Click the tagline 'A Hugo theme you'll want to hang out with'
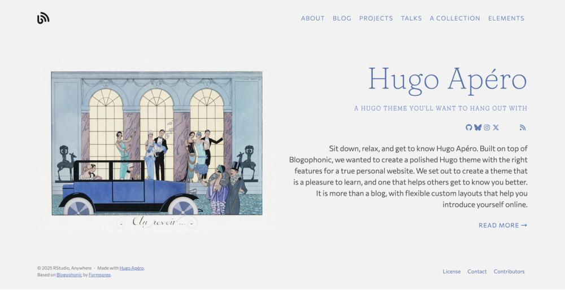This screenshot has width=565, height=290. coord(441,108)
